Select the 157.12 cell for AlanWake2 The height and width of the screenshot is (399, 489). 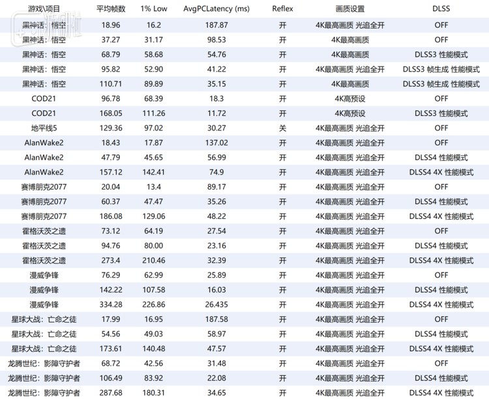click(x=110, y=172)
